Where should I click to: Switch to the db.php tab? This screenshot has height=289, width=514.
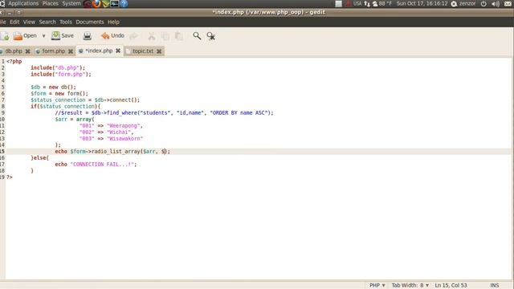[x=14, y=51]
